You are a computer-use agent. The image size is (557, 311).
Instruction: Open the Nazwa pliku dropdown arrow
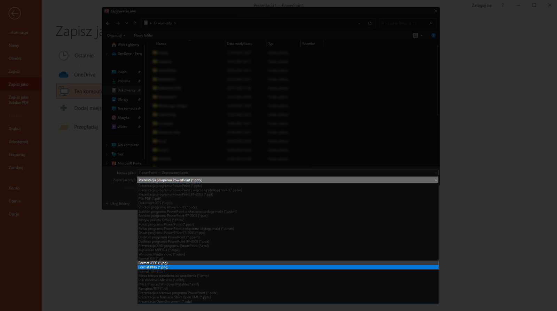point(436,173)
